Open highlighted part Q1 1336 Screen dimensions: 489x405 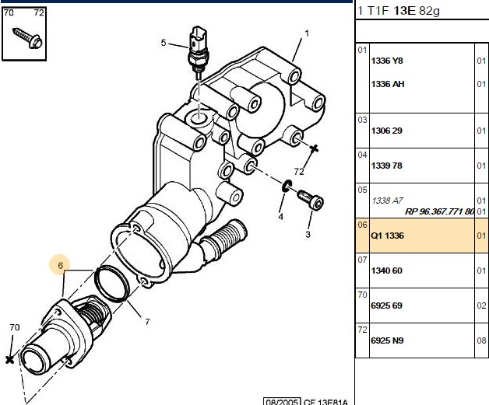[x=387, y=236]
